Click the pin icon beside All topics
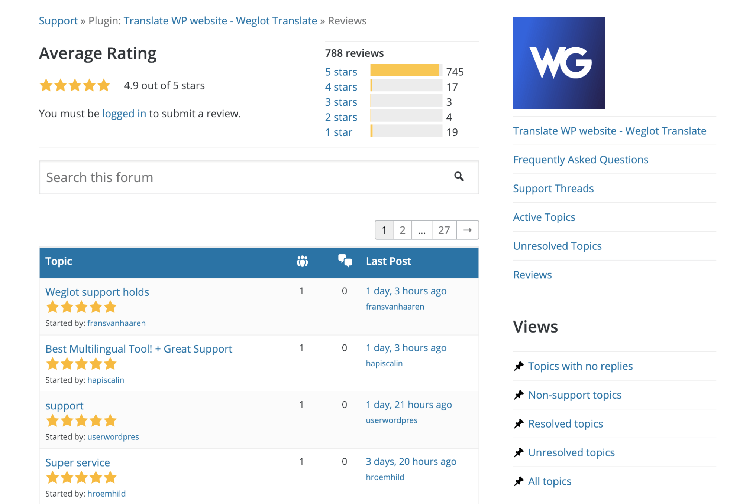Screen dimensions: 743x504 point(519,481)
